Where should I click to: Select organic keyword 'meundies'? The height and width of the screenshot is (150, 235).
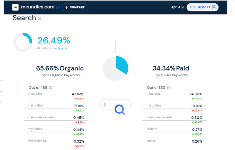click(35, 94)
